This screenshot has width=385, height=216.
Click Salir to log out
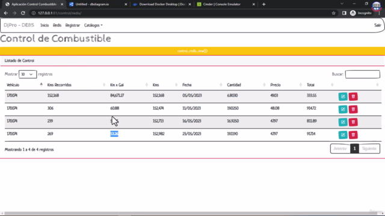click(377, 25)
